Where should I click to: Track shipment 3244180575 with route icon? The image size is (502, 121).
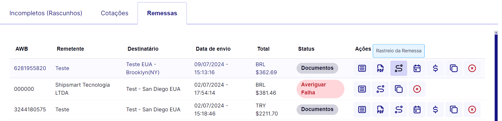pos(399,110)
